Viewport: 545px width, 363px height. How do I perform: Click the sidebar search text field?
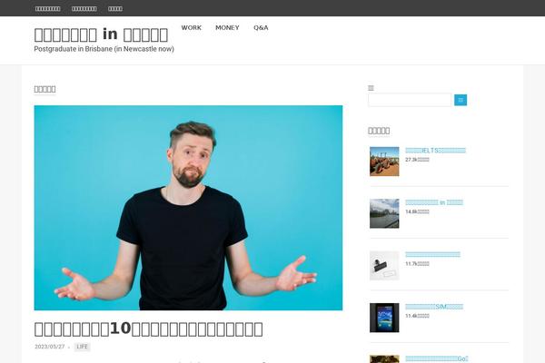point(410,100)
